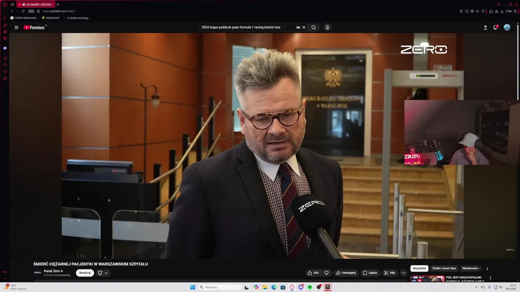
Task: Open Opera sidebar settings gear
Action: tap(5, 78)
